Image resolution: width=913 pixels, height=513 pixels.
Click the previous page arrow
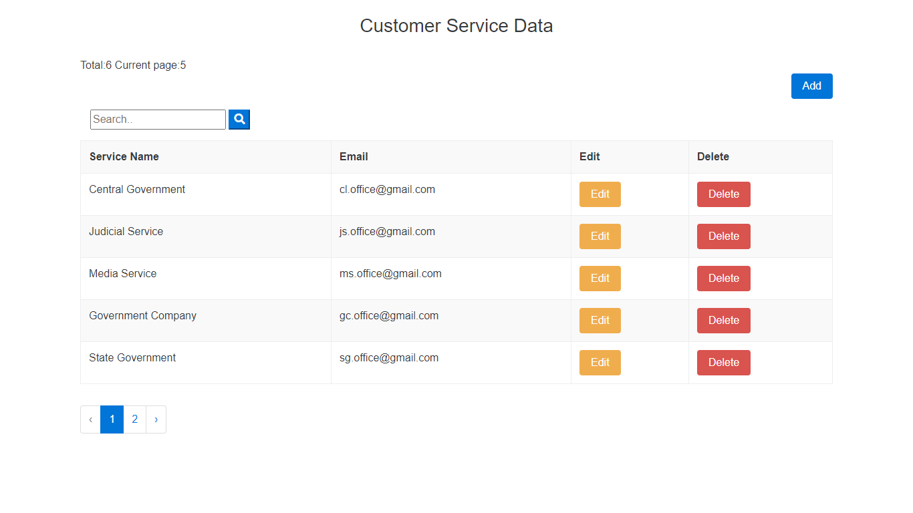(90, 419)
